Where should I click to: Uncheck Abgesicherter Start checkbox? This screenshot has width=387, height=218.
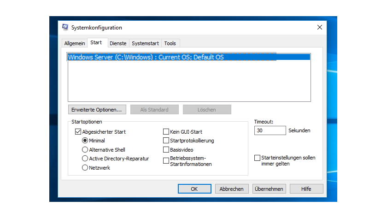coord(78,132)
